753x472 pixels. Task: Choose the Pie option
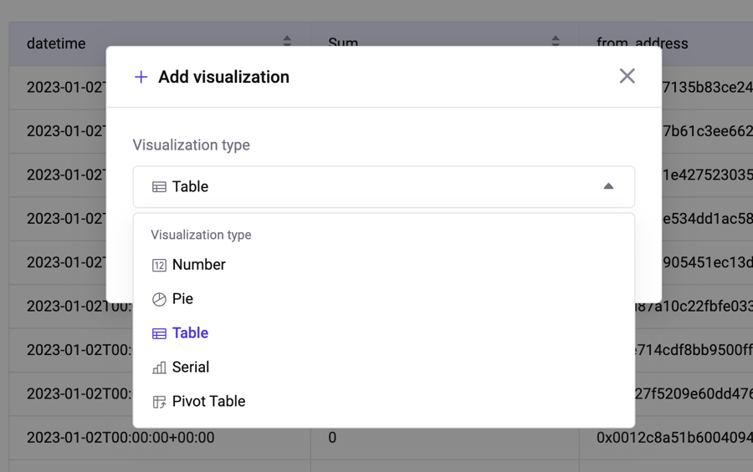182,299
